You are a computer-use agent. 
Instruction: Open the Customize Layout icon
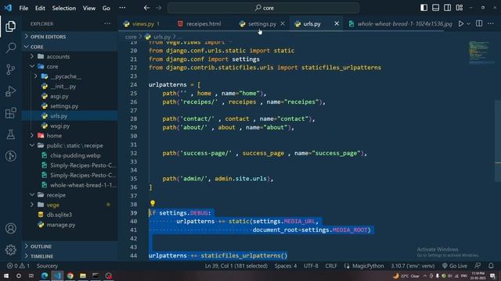[x=460, y=8]
